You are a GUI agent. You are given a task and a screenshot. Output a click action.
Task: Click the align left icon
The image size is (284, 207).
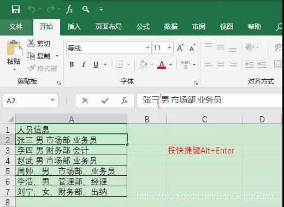[209, 64]
